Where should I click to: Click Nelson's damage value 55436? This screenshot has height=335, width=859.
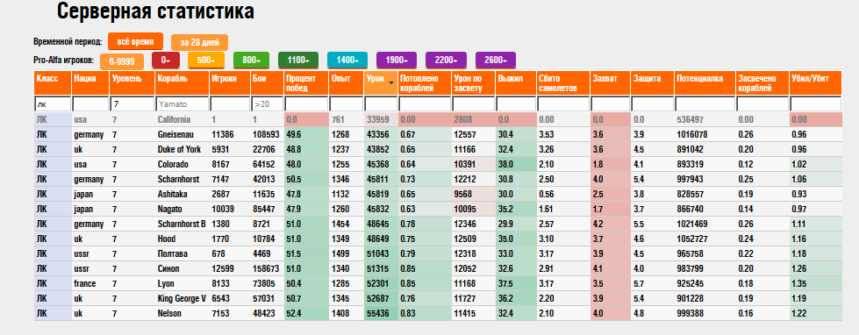tap(377, 314)
